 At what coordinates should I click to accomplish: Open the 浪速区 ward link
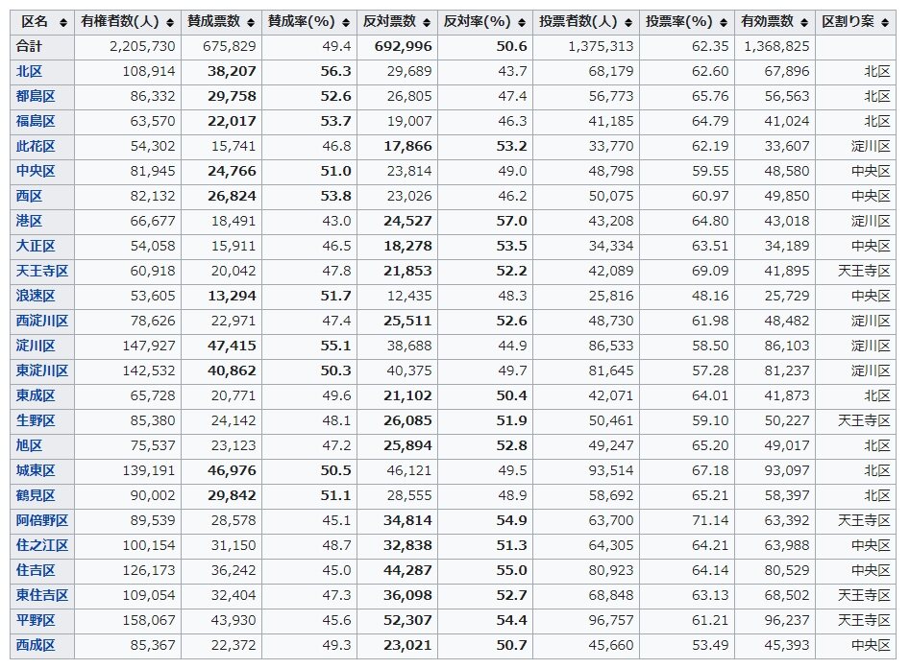(36, 296)
